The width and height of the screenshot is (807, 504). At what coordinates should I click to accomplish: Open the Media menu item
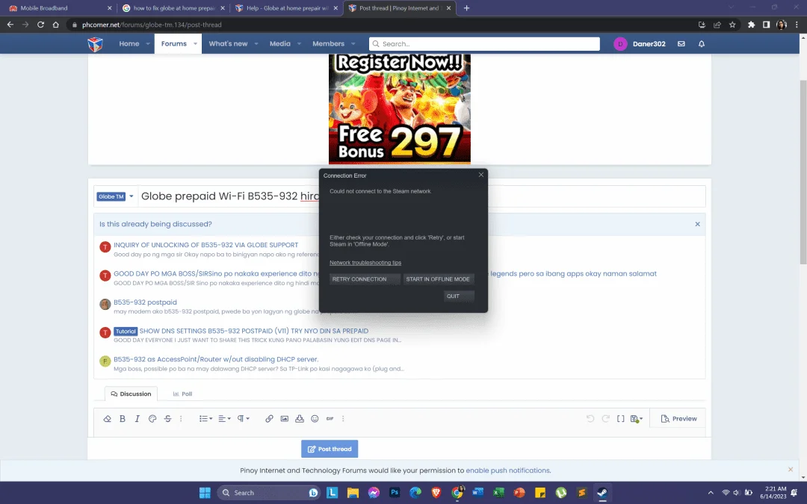pyautogui.click(x=280, y=44)
